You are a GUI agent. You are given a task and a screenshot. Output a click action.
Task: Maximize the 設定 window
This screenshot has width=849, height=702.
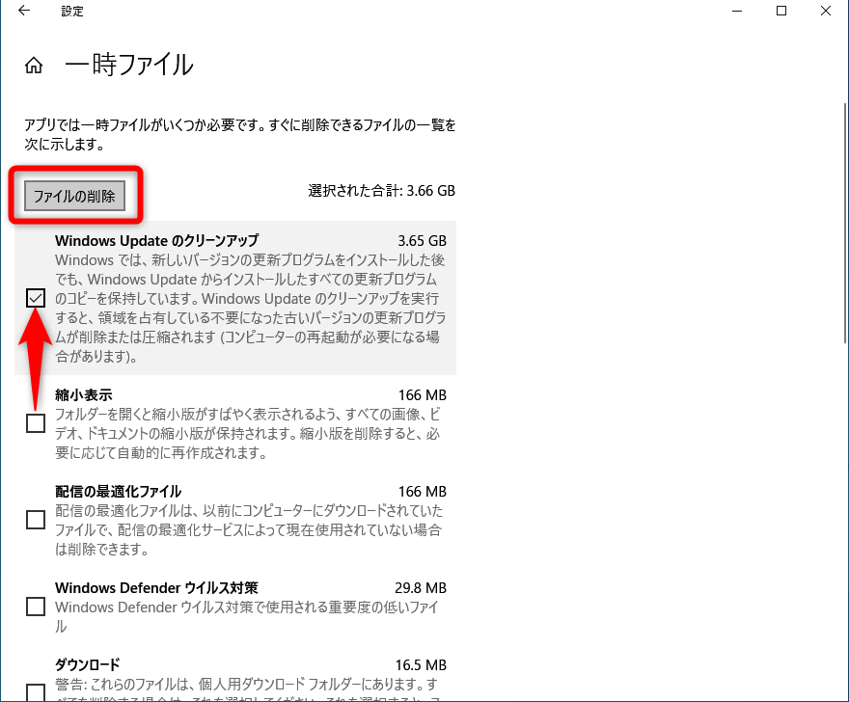click(x=781, y=11)
